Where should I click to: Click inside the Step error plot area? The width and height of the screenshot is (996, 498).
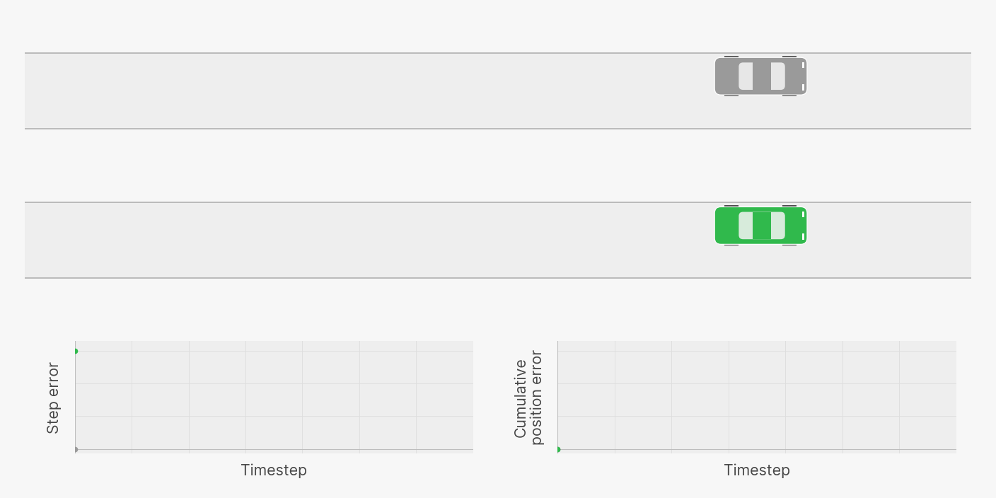point(274,395)
